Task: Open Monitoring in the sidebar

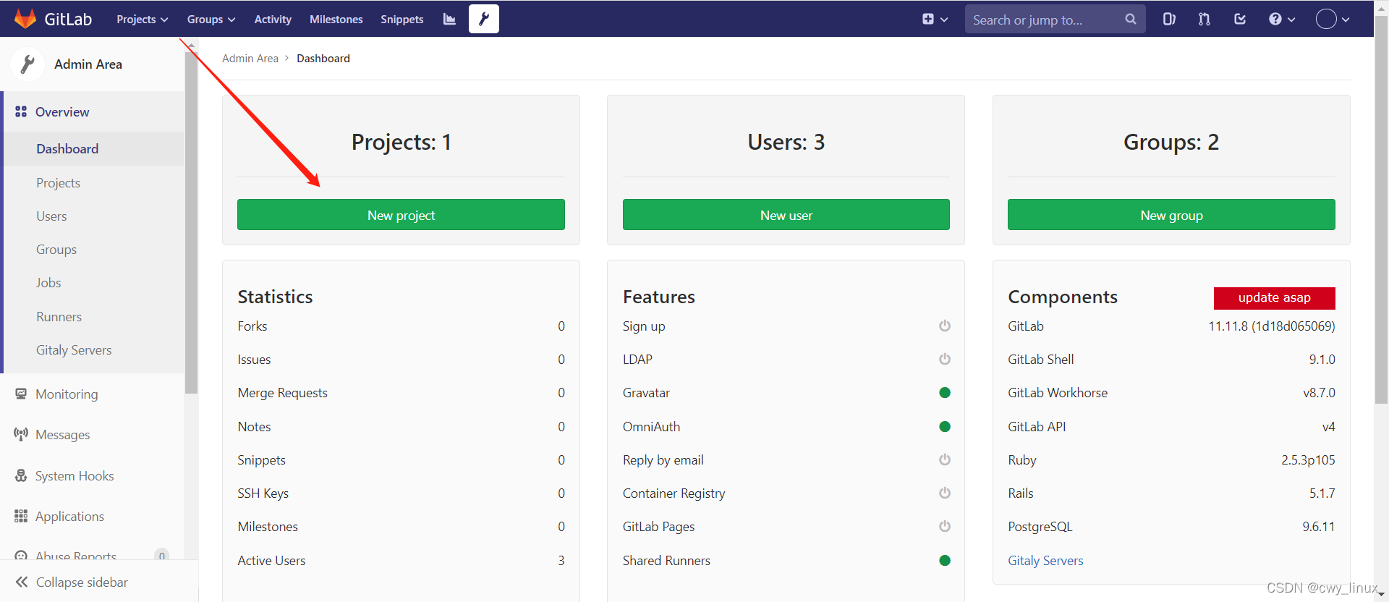Action: [67, 394]
